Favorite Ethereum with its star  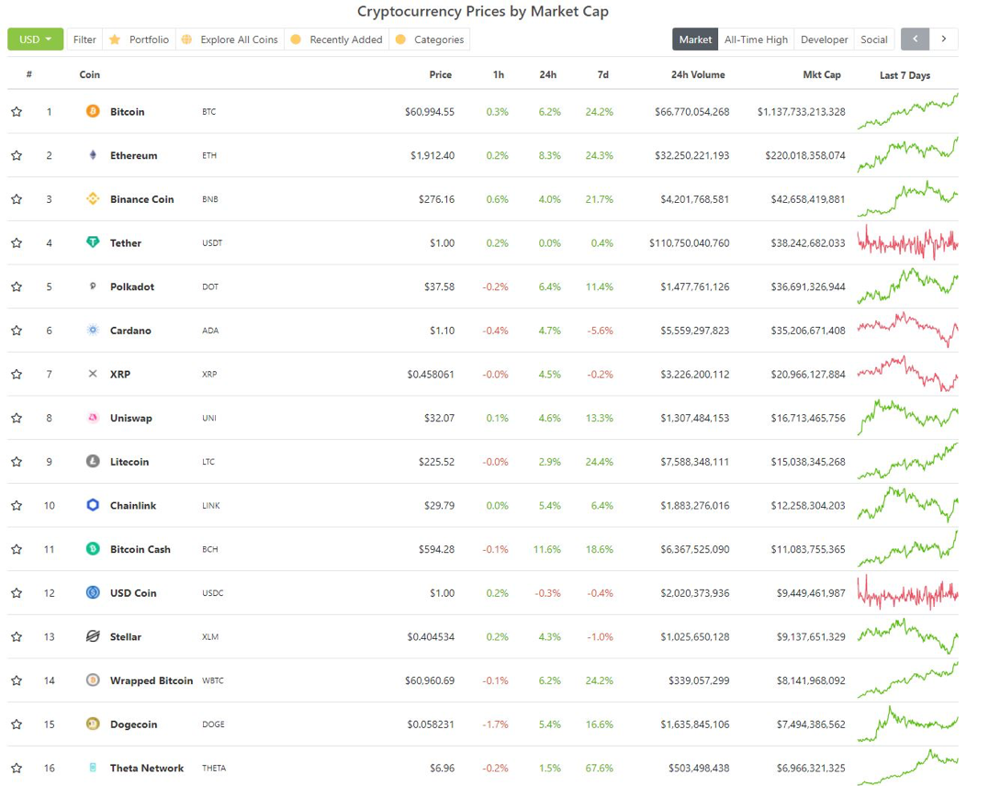coord(17,155)
